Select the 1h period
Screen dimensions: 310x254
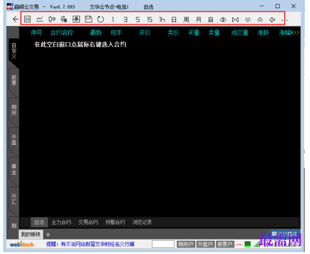click(162, 19)
